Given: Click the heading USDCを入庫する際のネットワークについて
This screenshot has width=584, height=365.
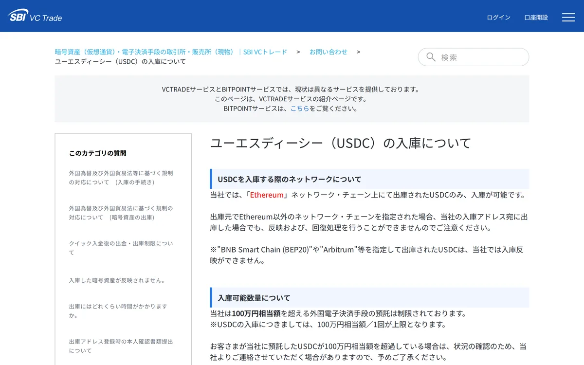Looking at the screenshot, I should pos(290,179).
